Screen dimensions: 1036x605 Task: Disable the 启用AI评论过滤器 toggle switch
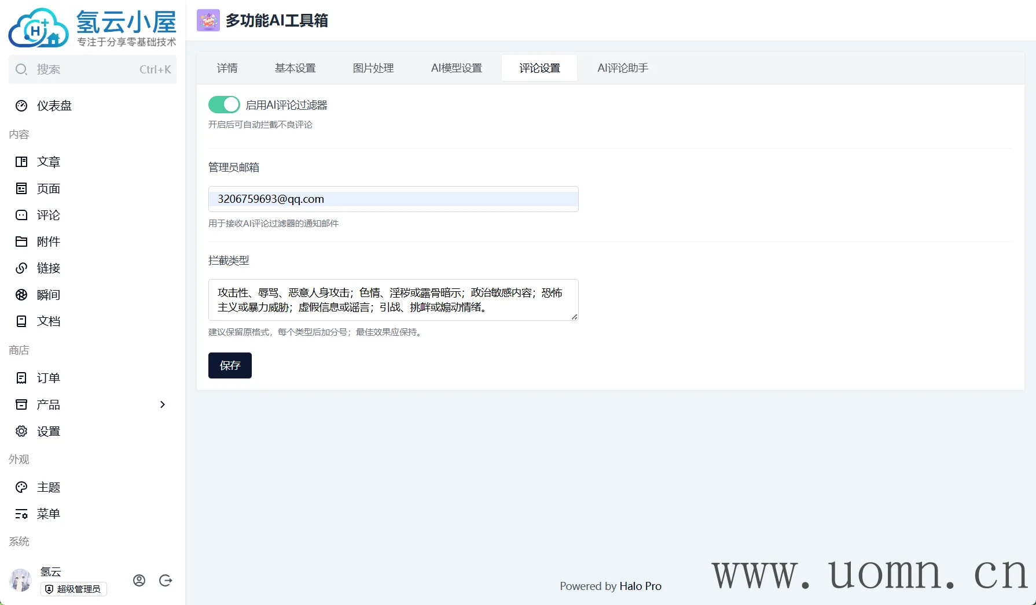pyautogui.click(x=224, y=105)
